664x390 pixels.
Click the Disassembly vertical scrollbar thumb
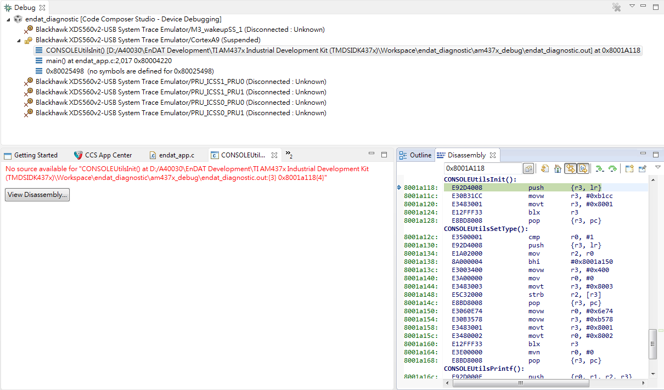coord(652,344)
